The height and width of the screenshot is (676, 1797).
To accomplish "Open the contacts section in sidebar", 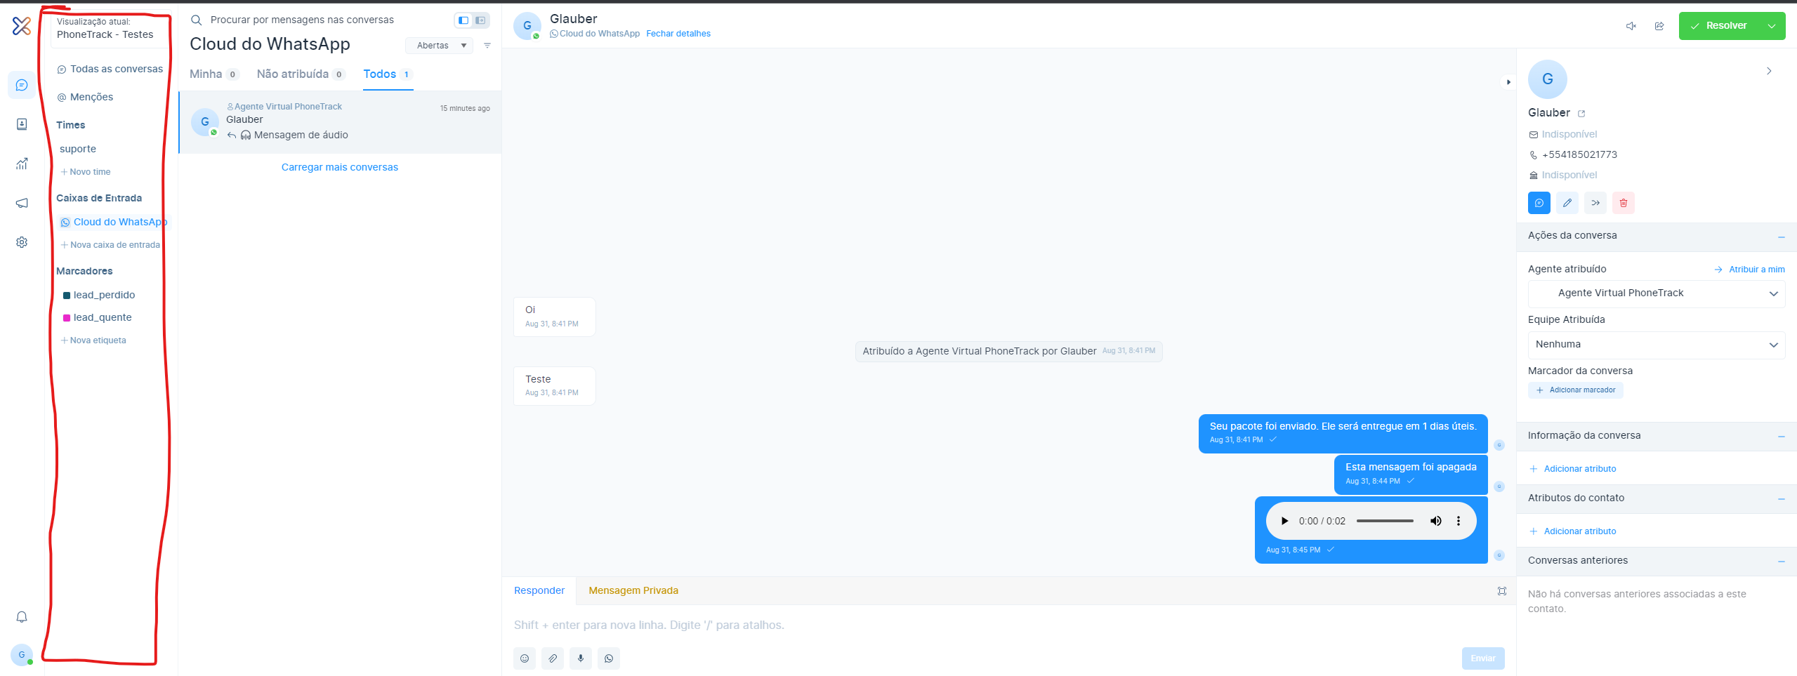I will pyautogui.click(x=22, y=124).
